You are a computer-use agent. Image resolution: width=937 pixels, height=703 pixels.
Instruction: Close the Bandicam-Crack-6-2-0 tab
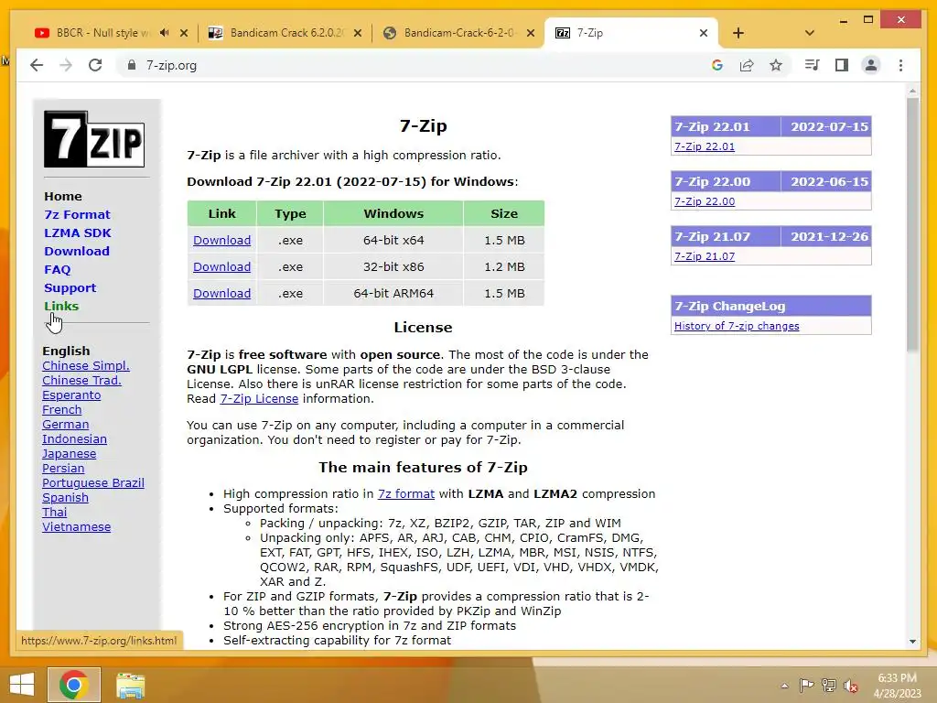tap(531, 33)
